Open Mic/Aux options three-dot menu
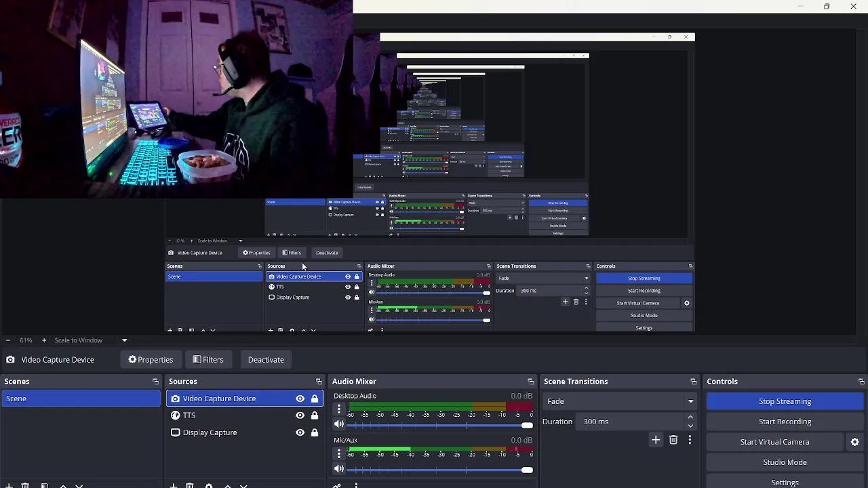 tap(339, 453)
